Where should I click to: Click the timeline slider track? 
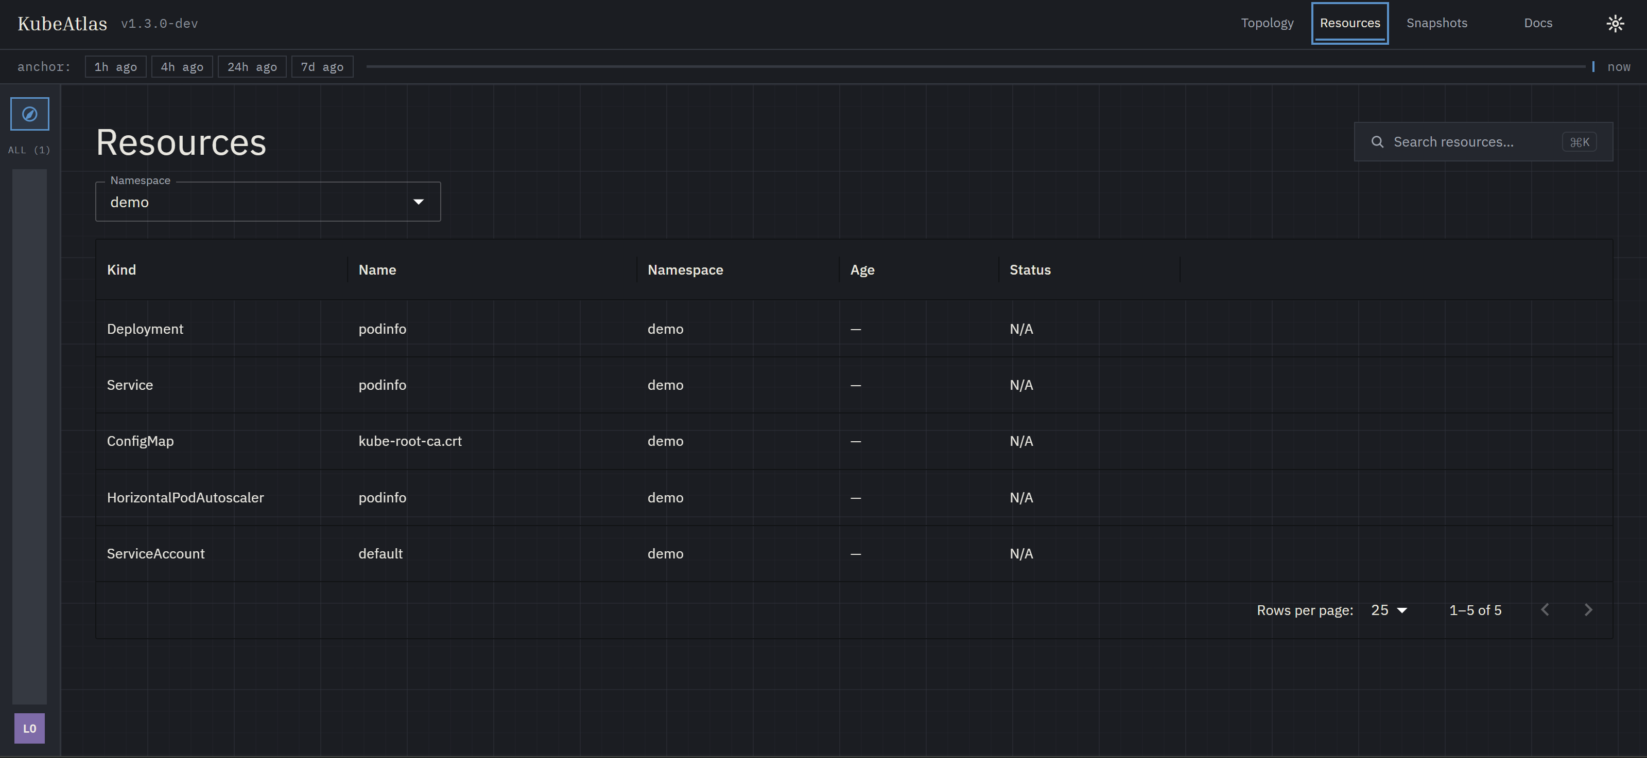[976, 66]
